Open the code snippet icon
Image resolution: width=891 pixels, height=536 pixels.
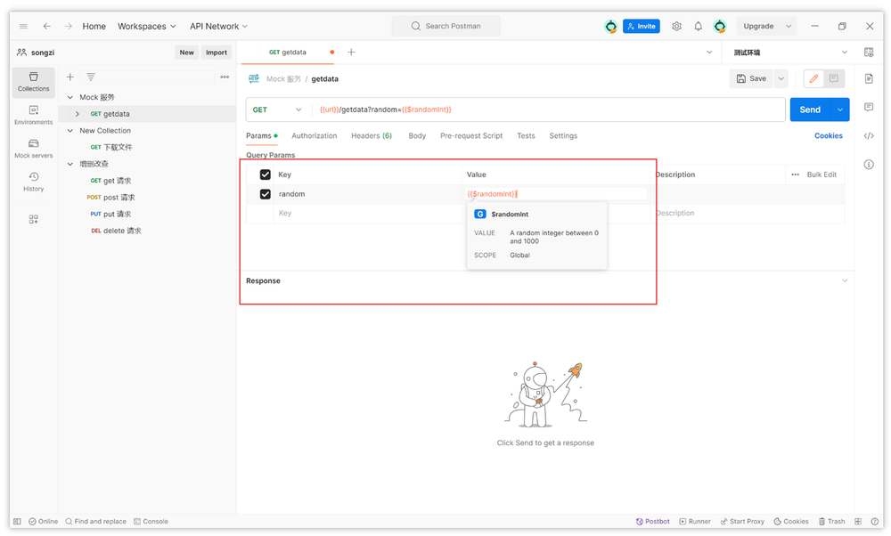tap(869, 135)
